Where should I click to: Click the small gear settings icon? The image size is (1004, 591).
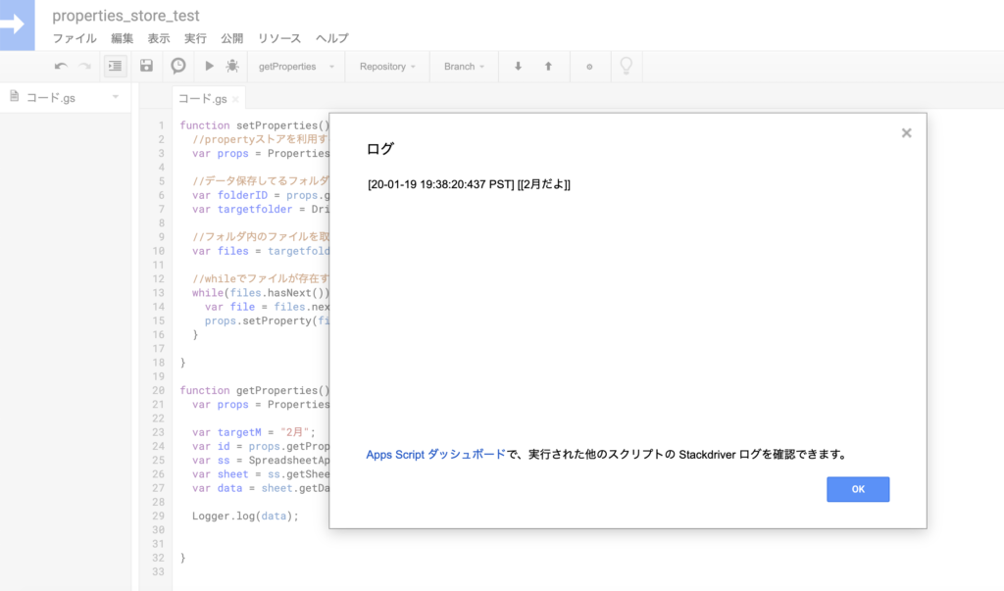coord(589,67)
